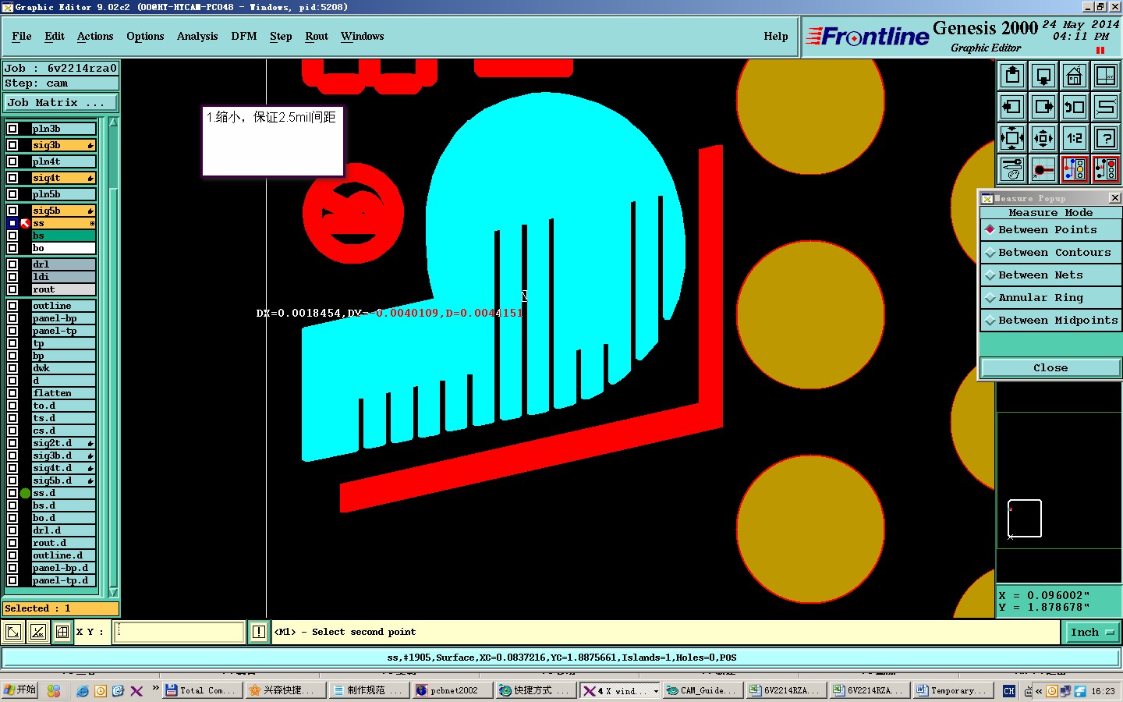The height and width of the screenshot is (702, 1123).
Task: Select the Between Nets measure mode
Action: tap(1050, 275)
